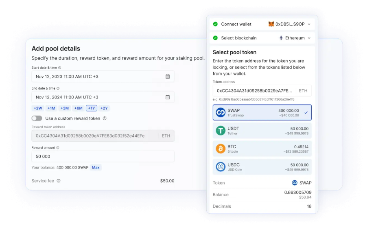365x230 pixels.
Task: Toggle the Use a custom reward token switch
Action: (x=37, y=118)
